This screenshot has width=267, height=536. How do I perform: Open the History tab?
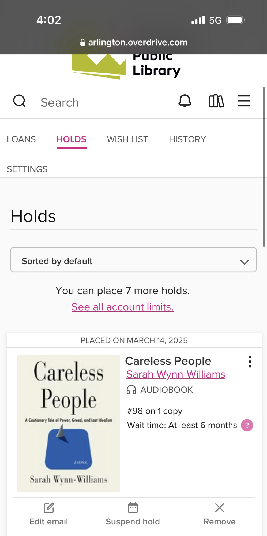[187, 139]
